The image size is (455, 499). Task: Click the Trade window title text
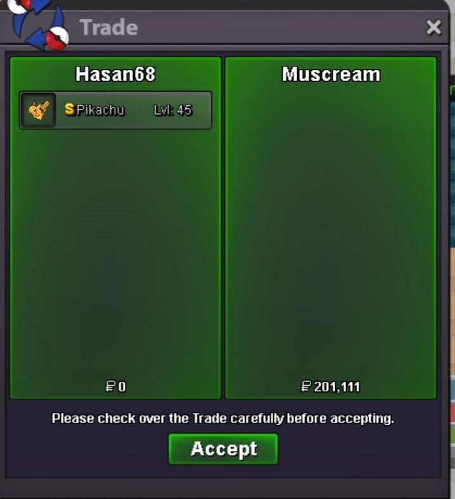pyautogui.click(x=108, y=27)
